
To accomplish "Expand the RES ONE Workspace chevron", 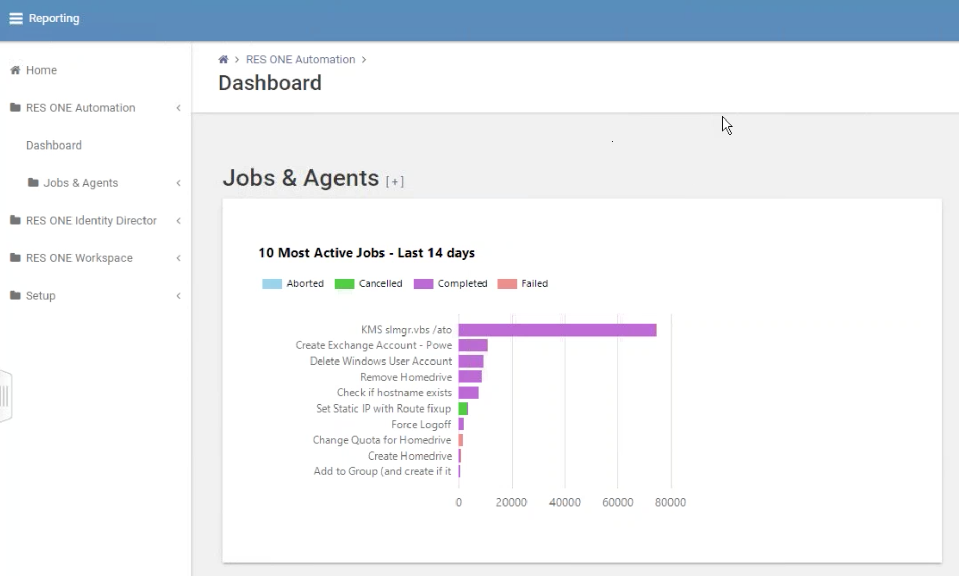I will (178, 258).
